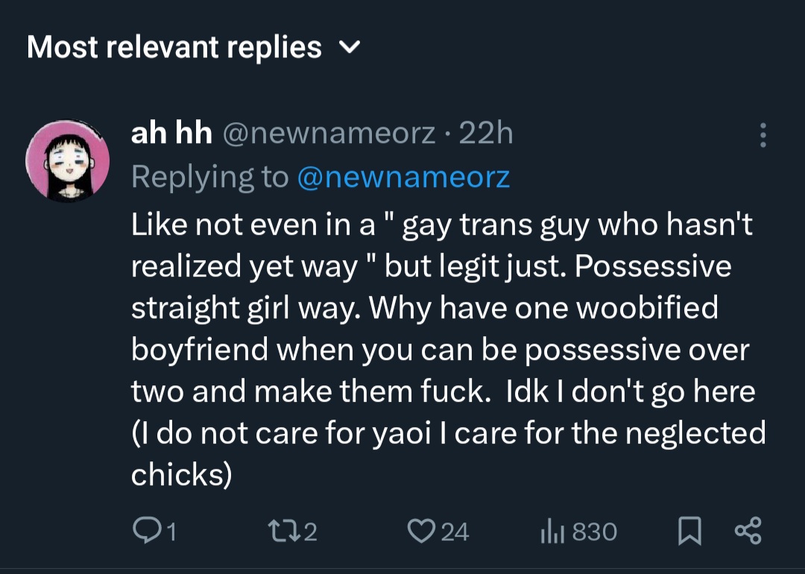This screenshot has width=805, height=574.
Task: Click the 22h timestamp
Action: click(x=485, y=133)
